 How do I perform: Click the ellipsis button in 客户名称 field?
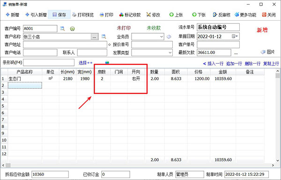click(95, 37)
